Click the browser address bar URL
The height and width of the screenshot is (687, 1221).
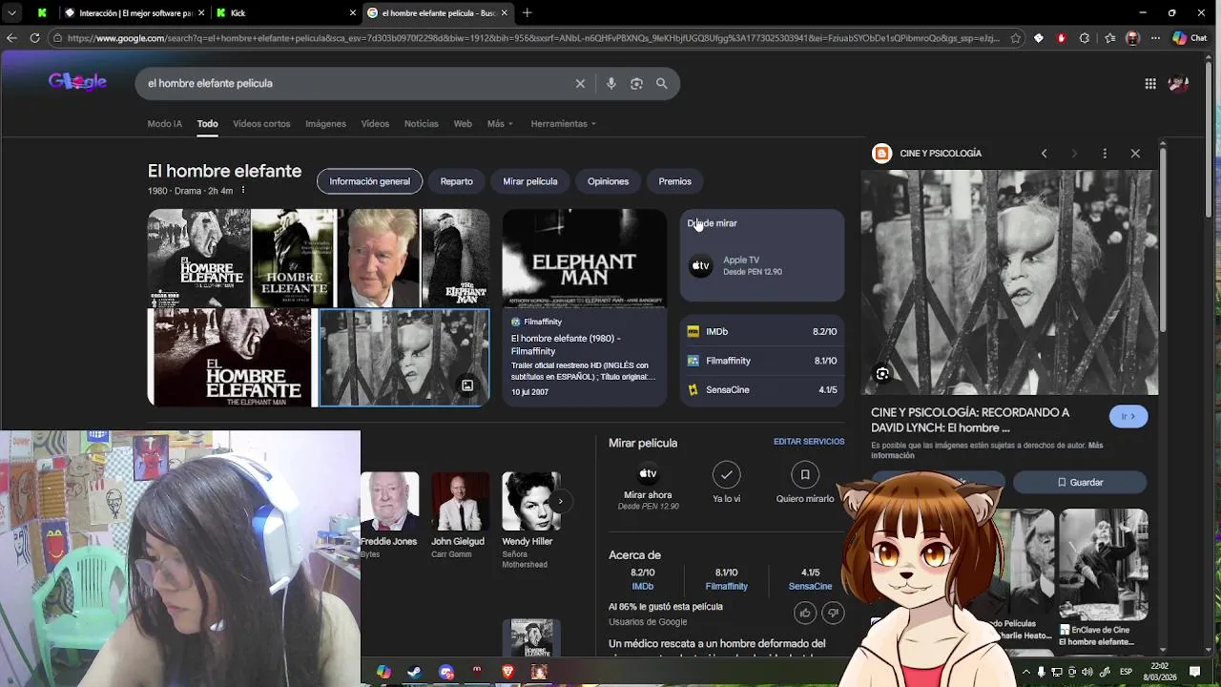pyautogui.click(x=531, y=38)
